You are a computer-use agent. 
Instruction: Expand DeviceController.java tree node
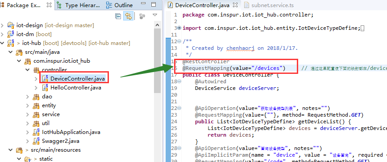point(36,79)
